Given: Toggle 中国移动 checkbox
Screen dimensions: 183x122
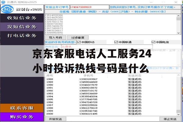Looking at the screenshot, I should (79, 42).
